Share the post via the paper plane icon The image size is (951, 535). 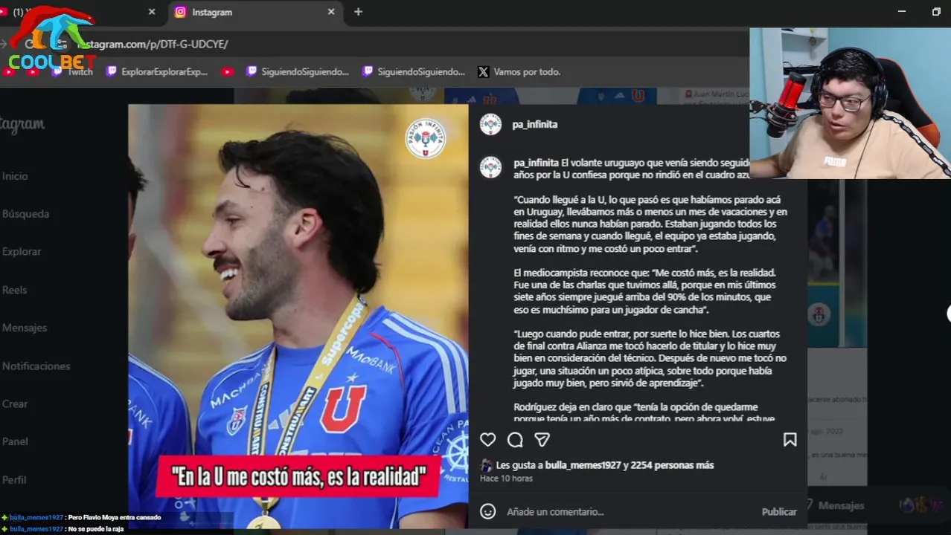pyautogui.click(x=542, y=440)
